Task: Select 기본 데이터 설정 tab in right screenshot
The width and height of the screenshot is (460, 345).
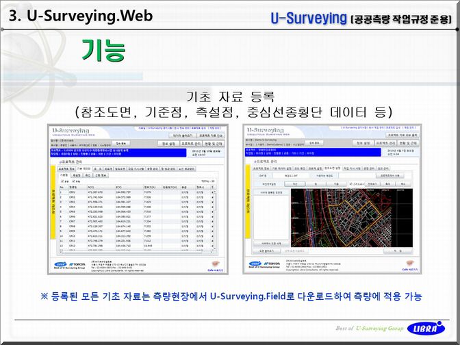Action: [281, 168]
